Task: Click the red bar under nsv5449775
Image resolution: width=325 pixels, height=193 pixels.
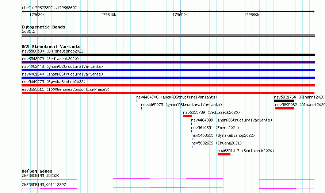Action: tap(168, 85)
